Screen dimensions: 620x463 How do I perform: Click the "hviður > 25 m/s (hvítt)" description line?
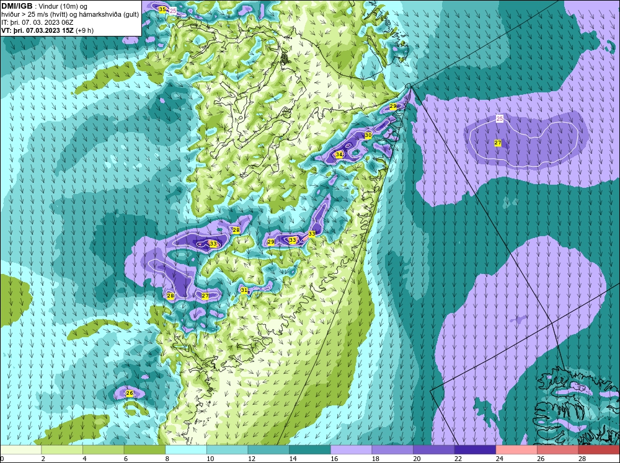70,15
